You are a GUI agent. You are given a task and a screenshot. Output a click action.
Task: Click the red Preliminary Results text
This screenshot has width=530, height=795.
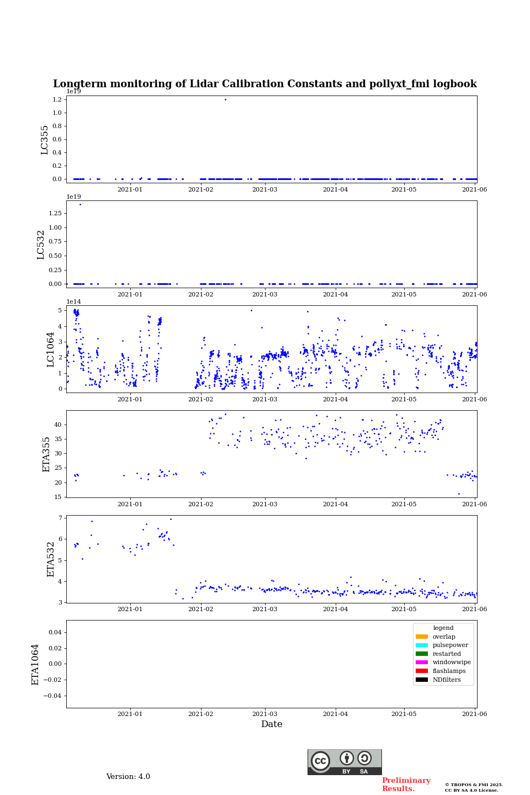point(406,785)
